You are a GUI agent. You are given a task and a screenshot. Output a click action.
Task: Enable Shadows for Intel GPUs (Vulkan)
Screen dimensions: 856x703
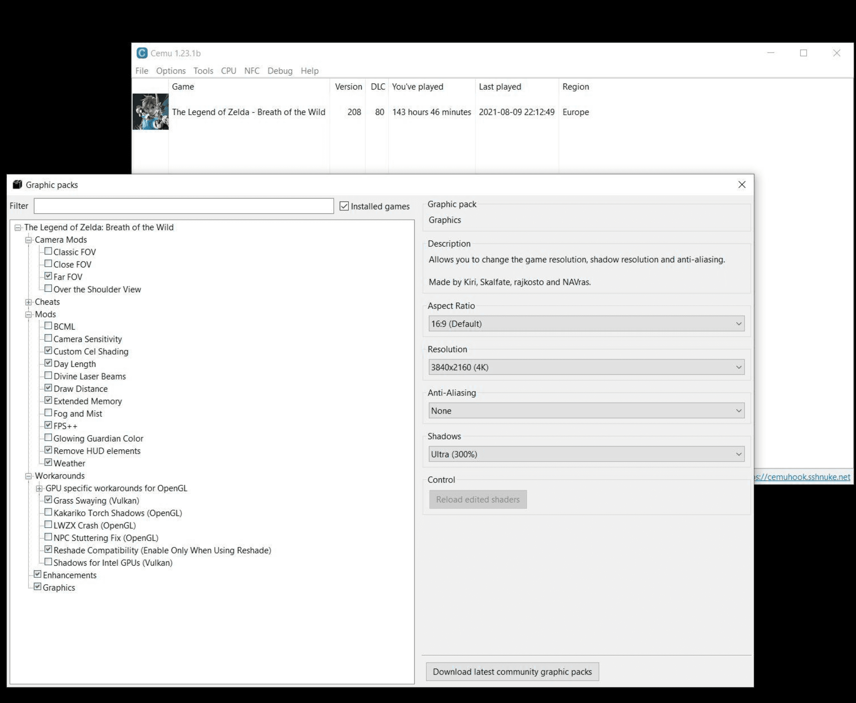tap(48, 562)
